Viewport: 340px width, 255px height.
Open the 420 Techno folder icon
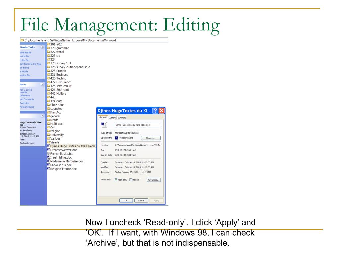(49, 78)
